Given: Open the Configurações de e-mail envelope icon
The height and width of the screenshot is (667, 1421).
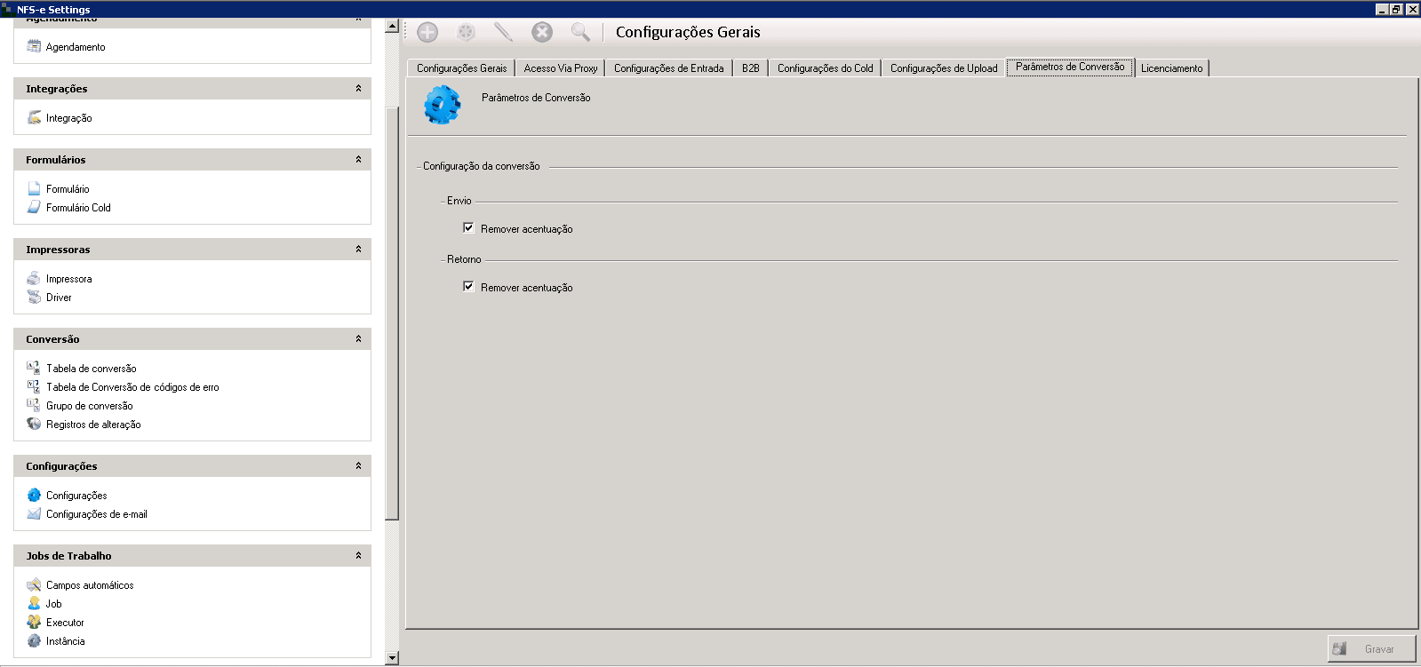Looking at the screenshot, I should (x=34, y=514).
